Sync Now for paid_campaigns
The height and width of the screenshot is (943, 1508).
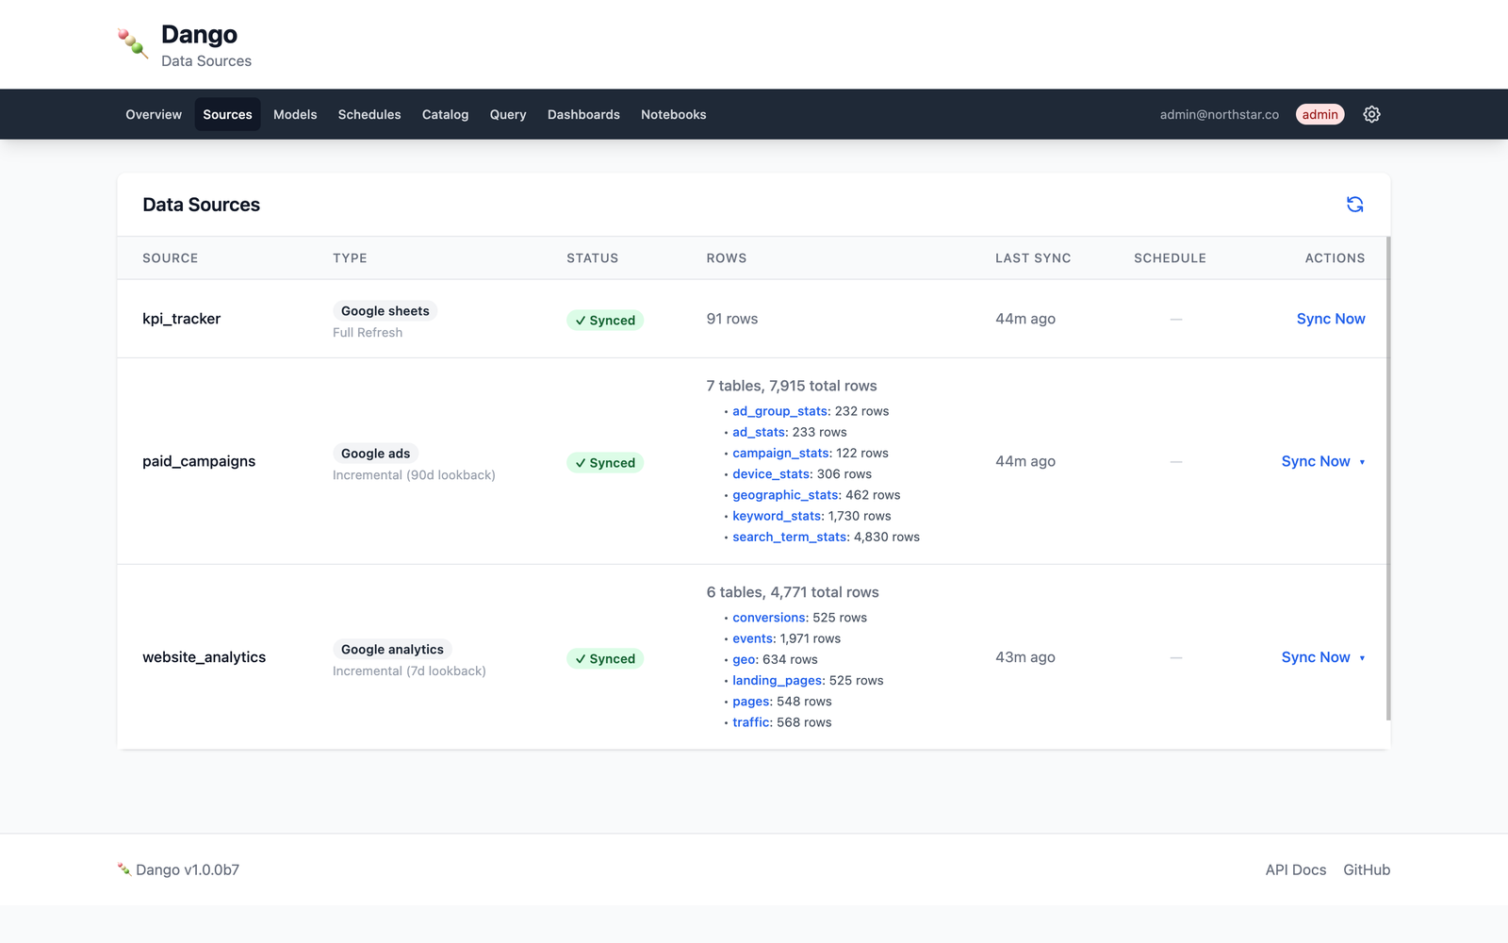pos(1316,461)
